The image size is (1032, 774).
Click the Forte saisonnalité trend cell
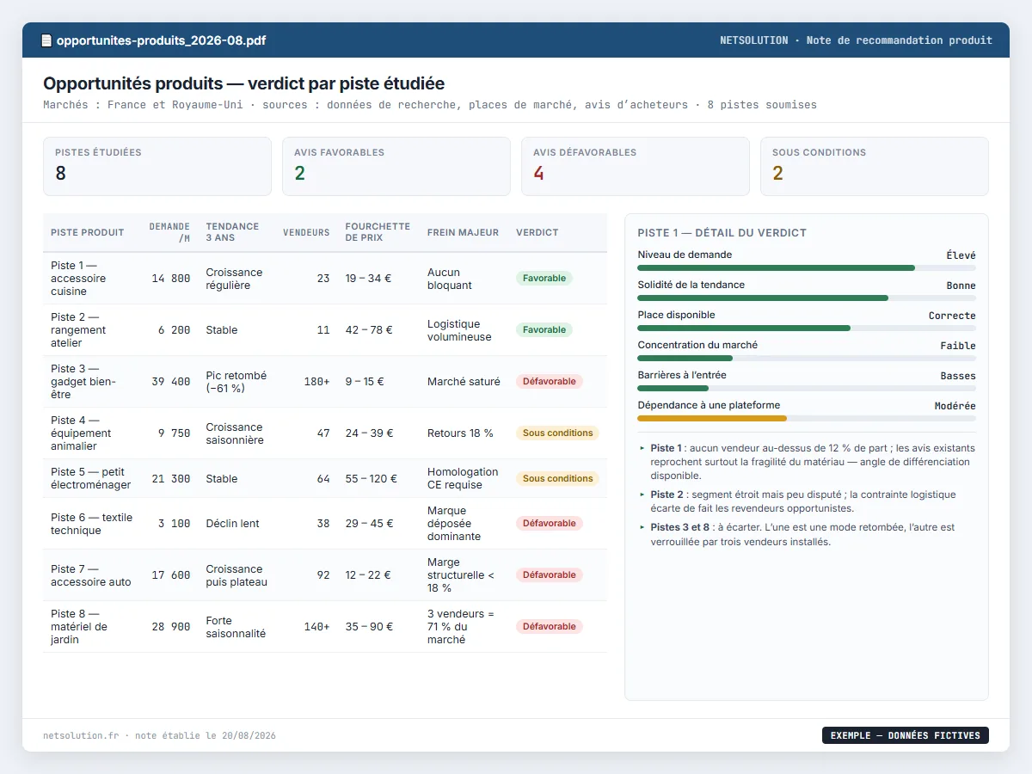pos(236,627)
